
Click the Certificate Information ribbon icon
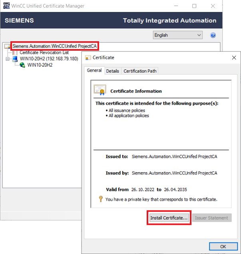tap(100, 90)
